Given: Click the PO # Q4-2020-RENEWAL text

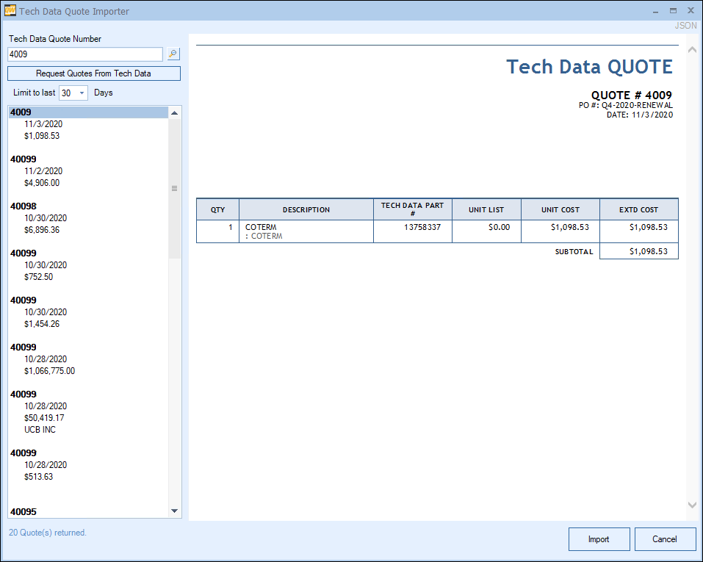Looking at the screenshot, I should click(626, 105).
